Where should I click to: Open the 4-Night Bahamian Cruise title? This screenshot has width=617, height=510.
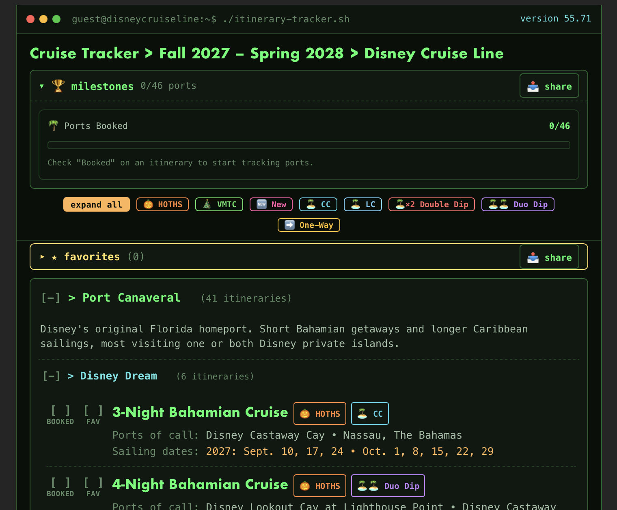[200, 484]
